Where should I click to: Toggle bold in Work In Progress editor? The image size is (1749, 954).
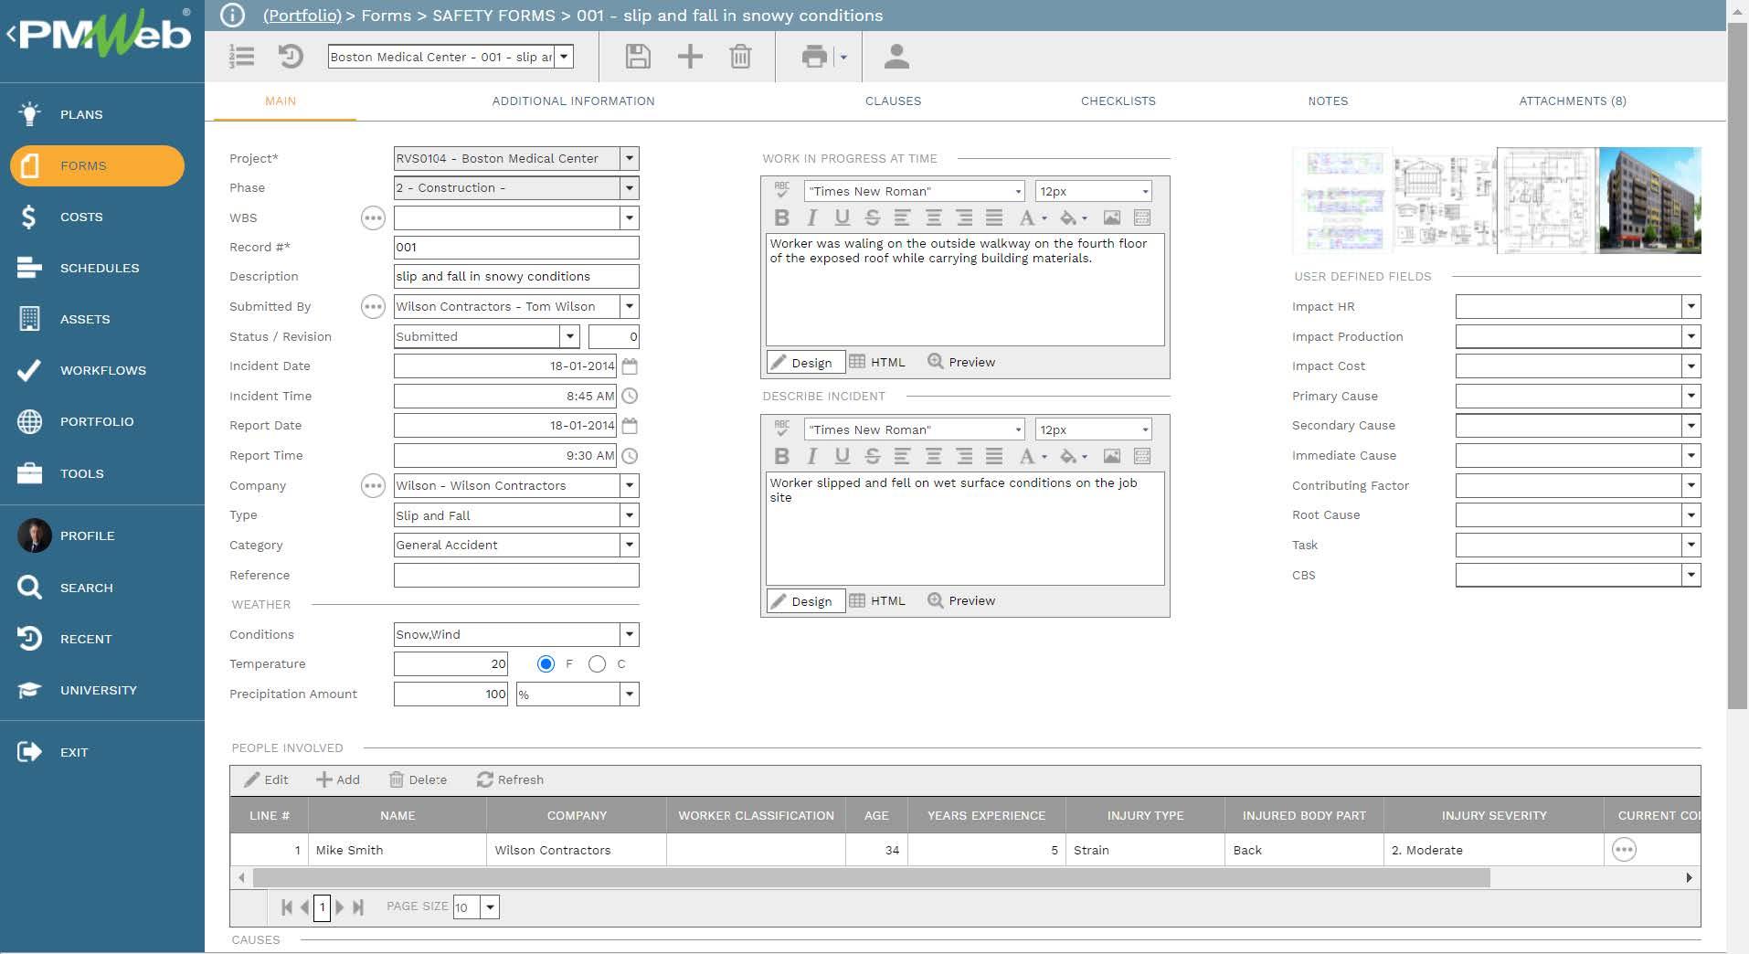click(x=781, y=217)
